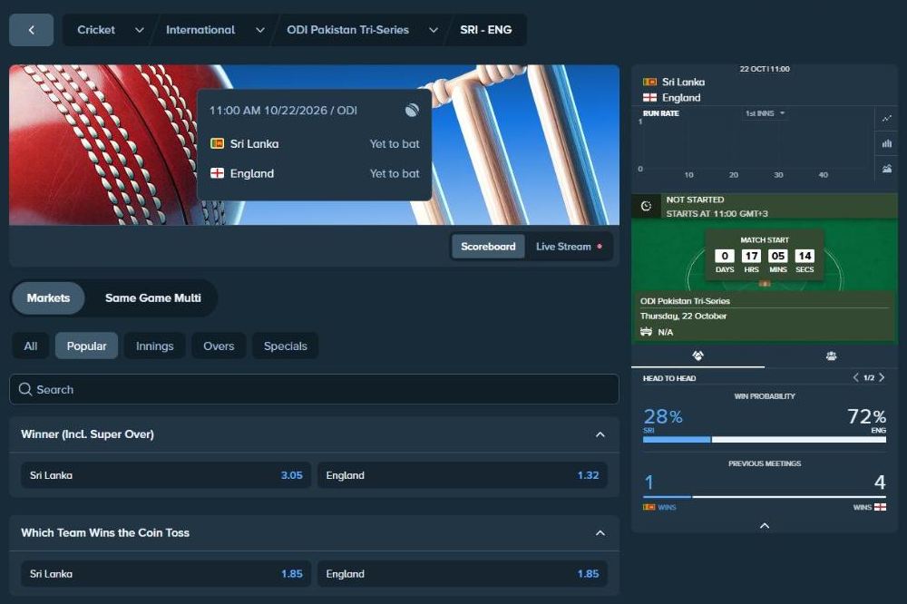The image size is (907, 604).
Task: Switch to the Scoreboard view
Action: (488, 247)
